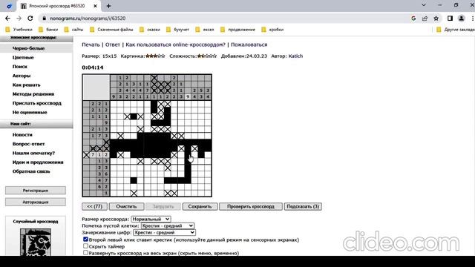Uncheck Второй левый клик ставит крестик
The height and width of the screenshot is (267, 475).
(85, 240)
